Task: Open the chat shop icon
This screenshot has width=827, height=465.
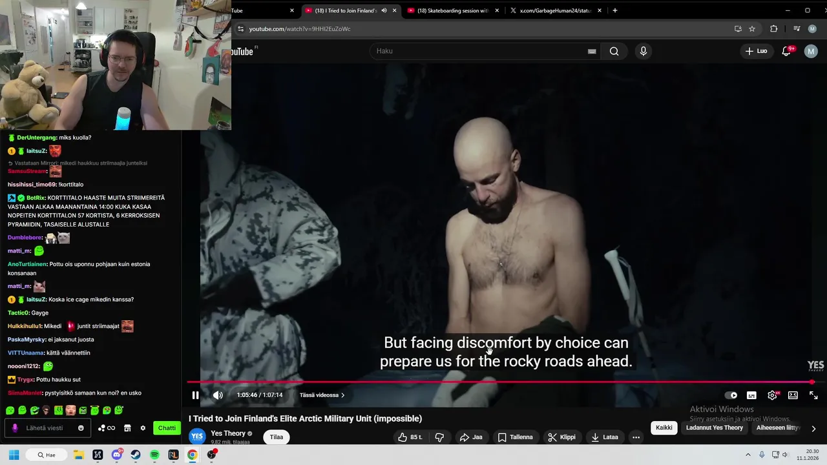Action: 127,428
